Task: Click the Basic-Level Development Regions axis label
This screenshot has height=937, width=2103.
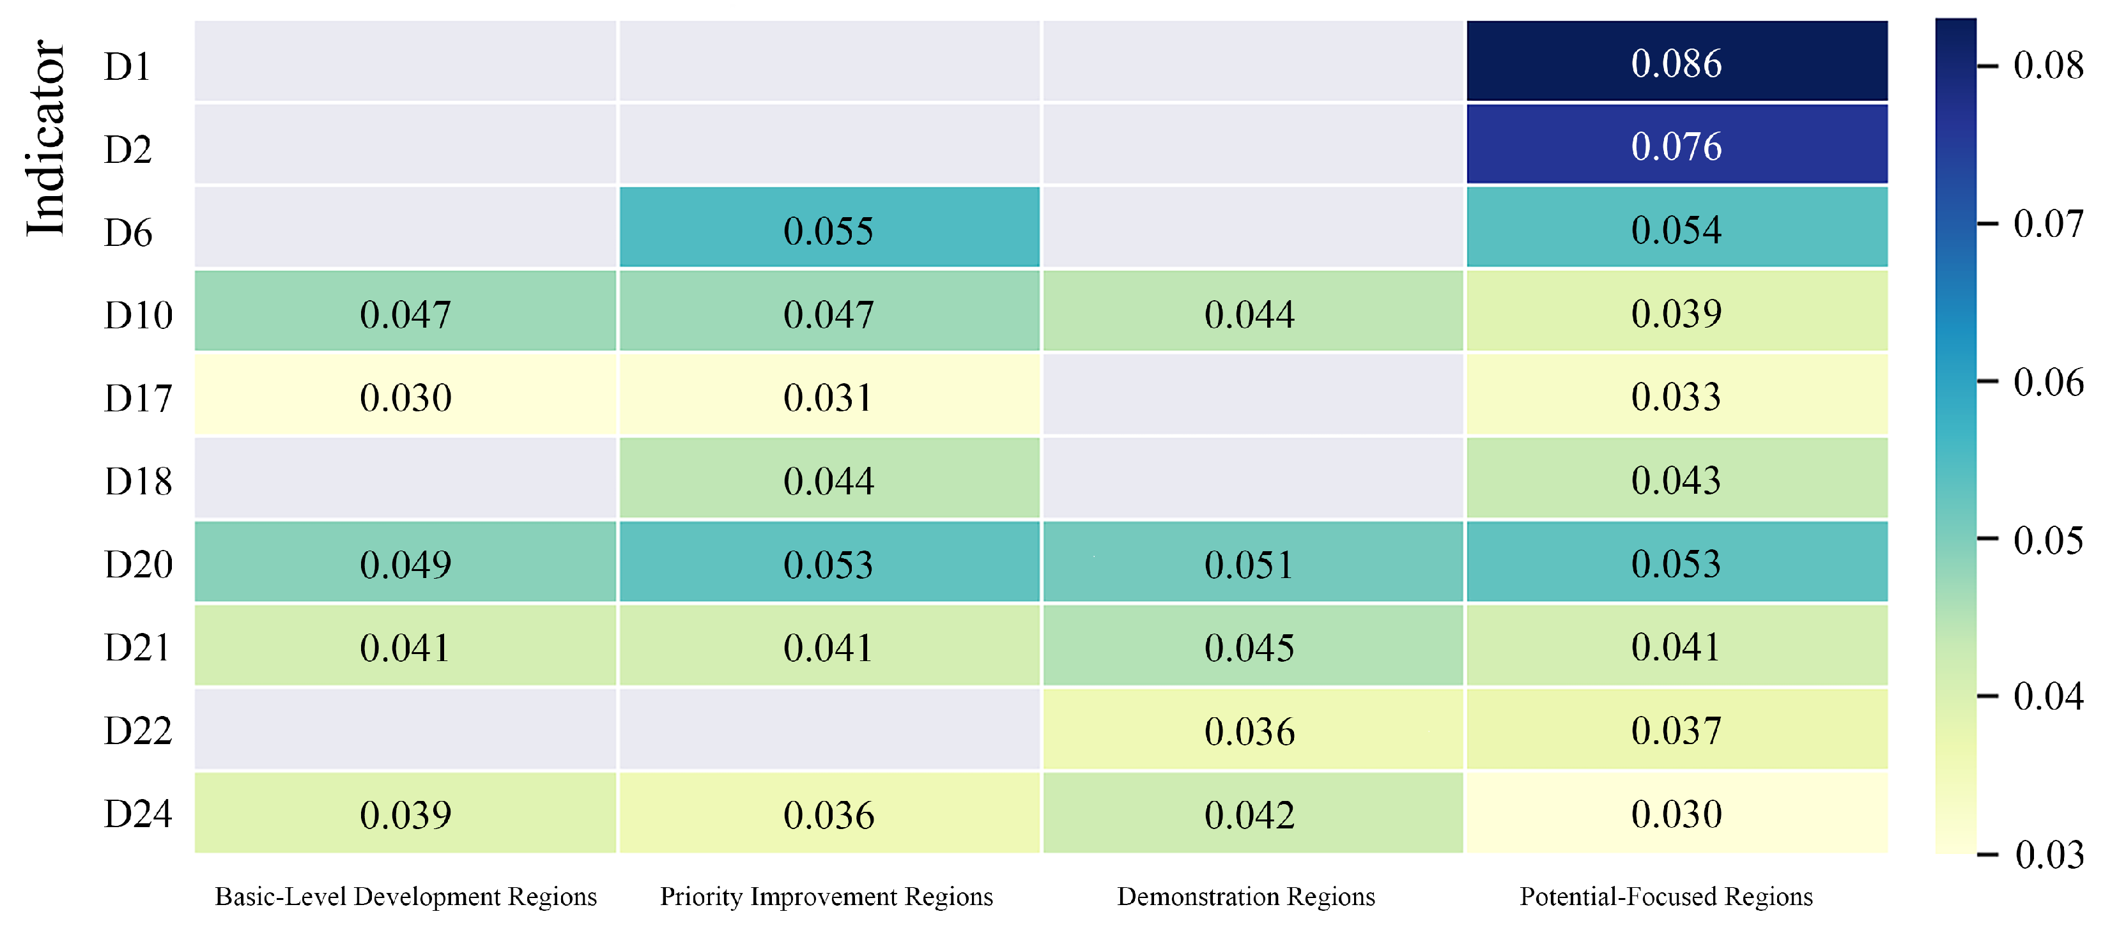Action: [406, 896]
